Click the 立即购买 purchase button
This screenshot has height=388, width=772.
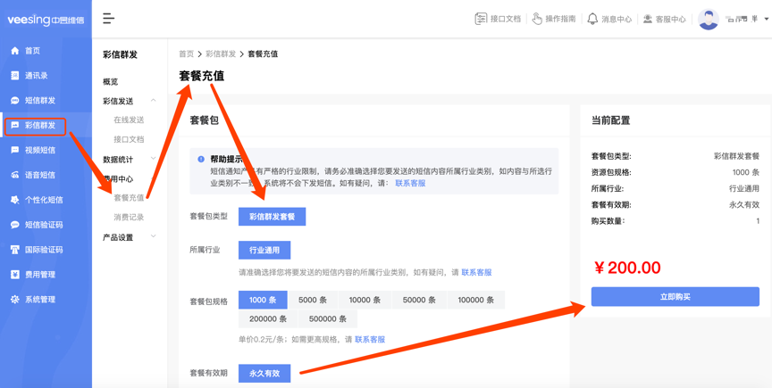[675, 297]
